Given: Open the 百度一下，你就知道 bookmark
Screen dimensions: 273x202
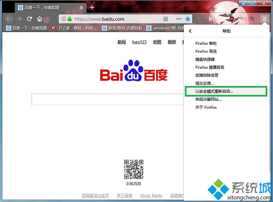Looking at the screenshot, I should [26, 28].
